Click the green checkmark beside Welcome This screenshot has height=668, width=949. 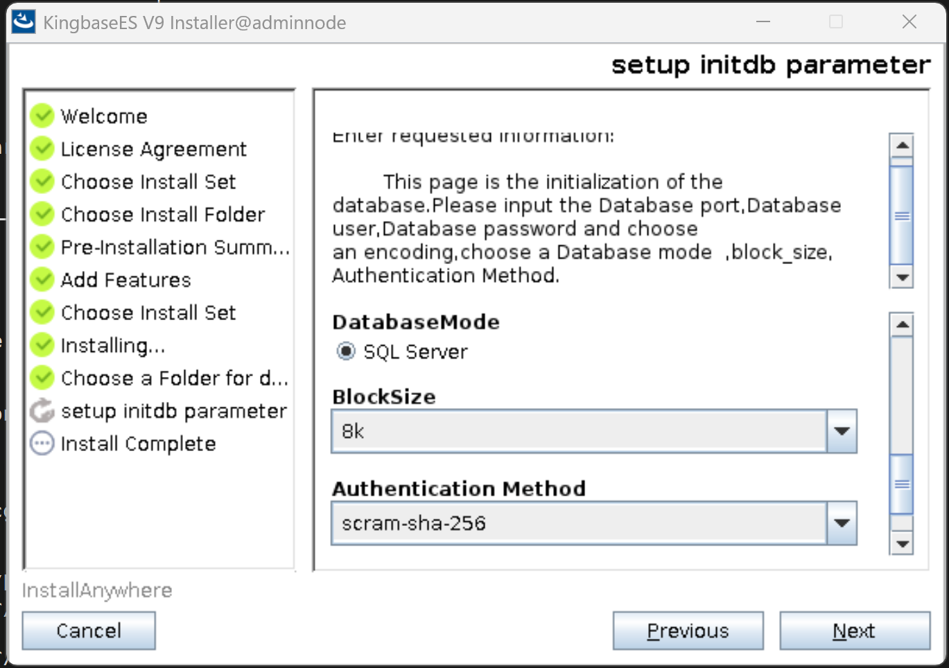pos(42,116)
